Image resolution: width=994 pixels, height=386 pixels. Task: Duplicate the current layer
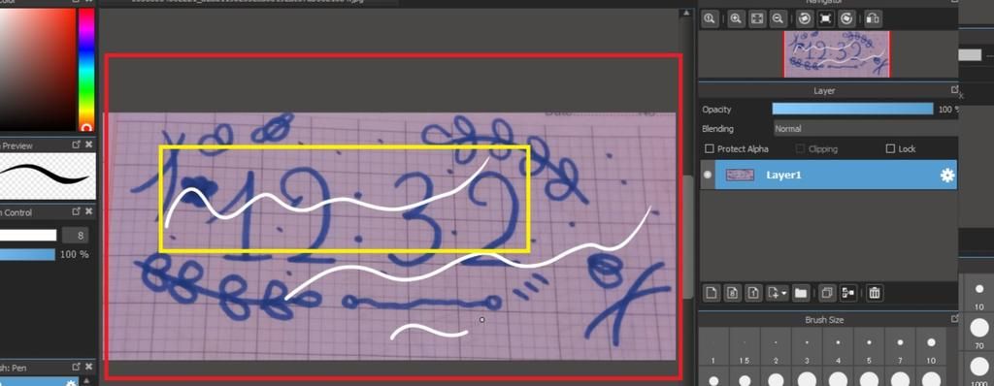(x=827, y=293)
